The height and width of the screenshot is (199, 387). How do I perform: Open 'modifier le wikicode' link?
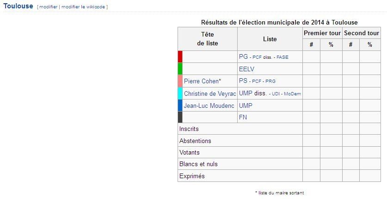(83, 7)
